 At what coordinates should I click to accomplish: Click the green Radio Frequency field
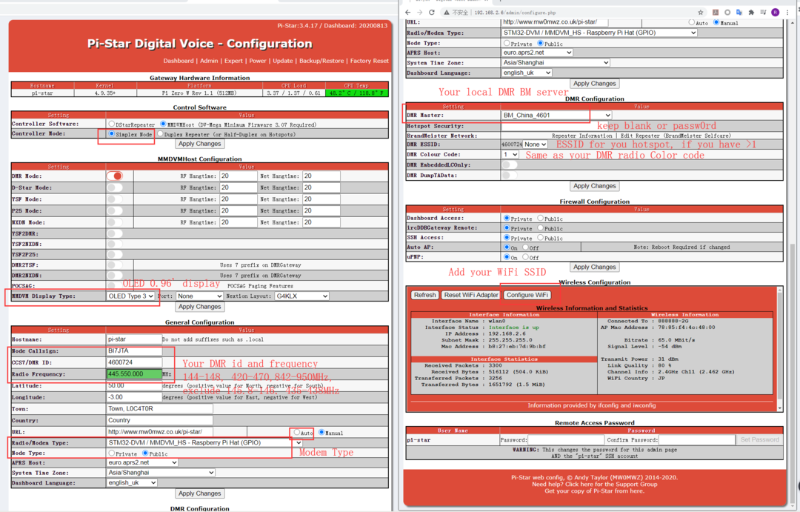coord(134,374)
